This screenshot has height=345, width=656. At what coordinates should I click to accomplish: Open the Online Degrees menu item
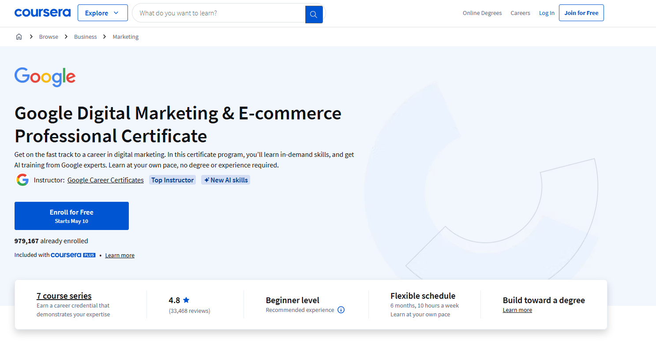tap(482, 13)
